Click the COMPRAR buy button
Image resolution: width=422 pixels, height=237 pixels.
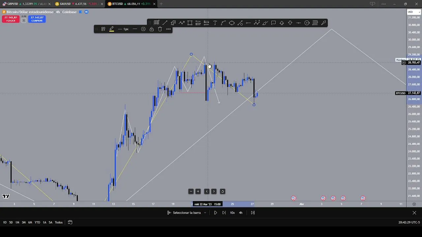pyautogui.click(x=37, y=19)
